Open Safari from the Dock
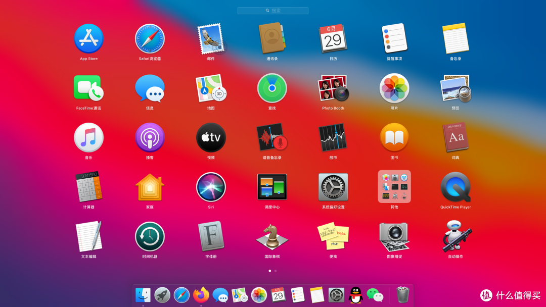 pyautogui.click(x=182, y=295)
